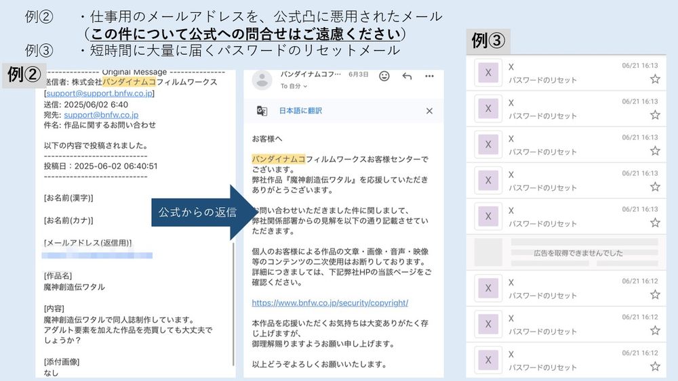
Task: Click "件名: 作品に関するお問い合わせ" line
Action: pyautogui.click(x=100, y=125)
